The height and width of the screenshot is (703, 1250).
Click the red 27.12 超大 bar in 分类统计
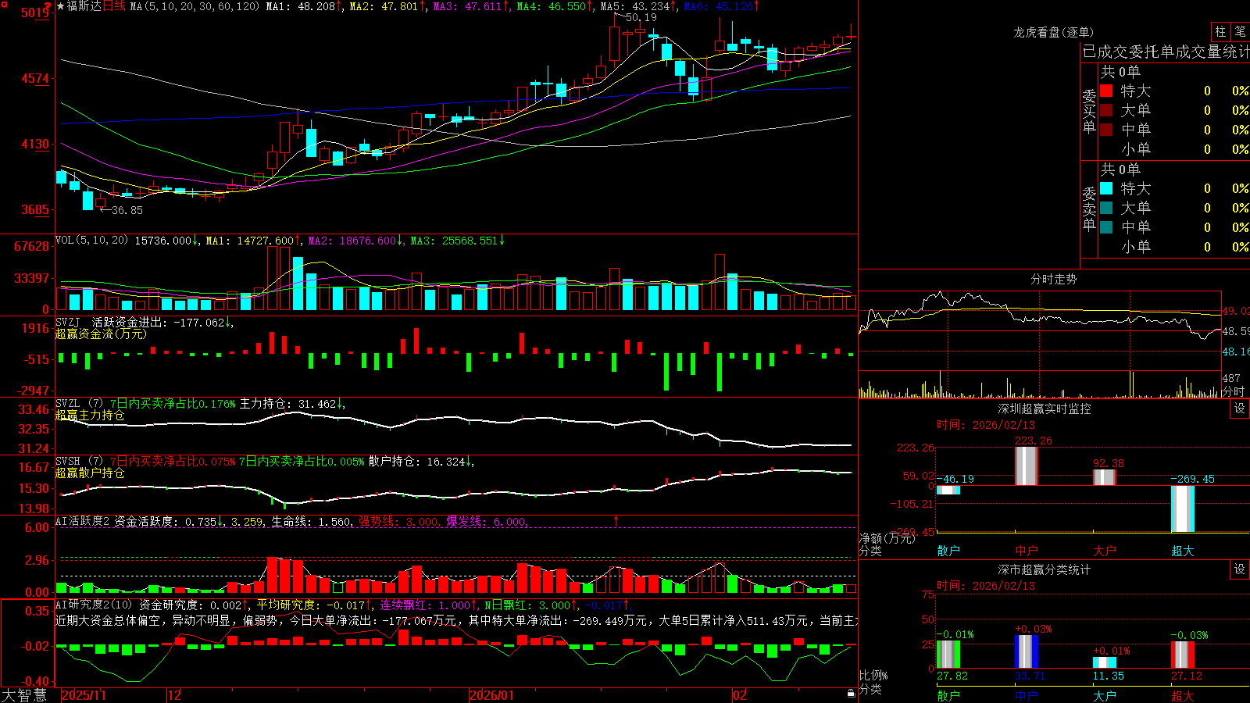click(1183, 655)
